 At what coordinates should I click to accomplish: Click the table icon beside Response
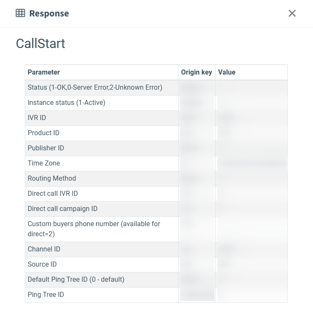20,13
